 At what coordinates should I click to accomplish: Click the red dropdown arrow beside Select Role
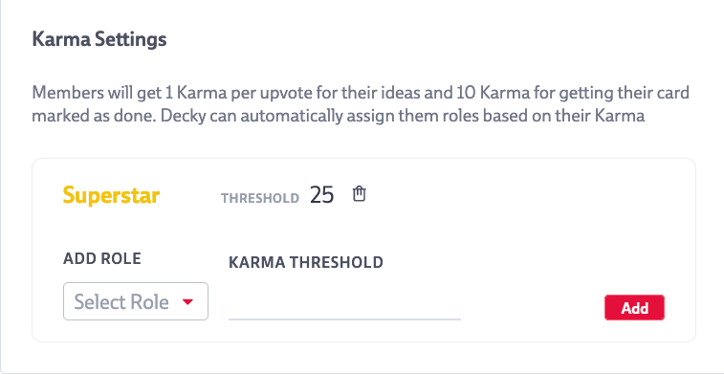pos(187,302)
